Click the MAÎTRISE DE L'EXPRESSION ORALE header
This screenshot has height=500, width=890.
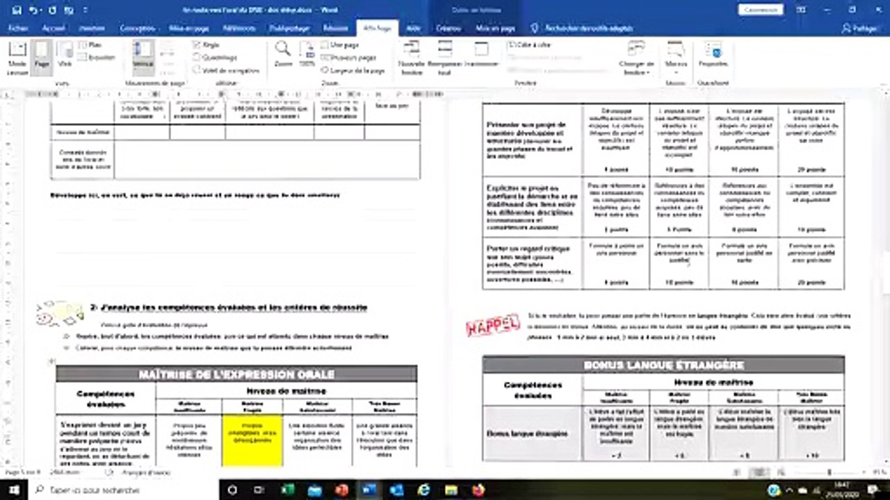click(236, 374)
